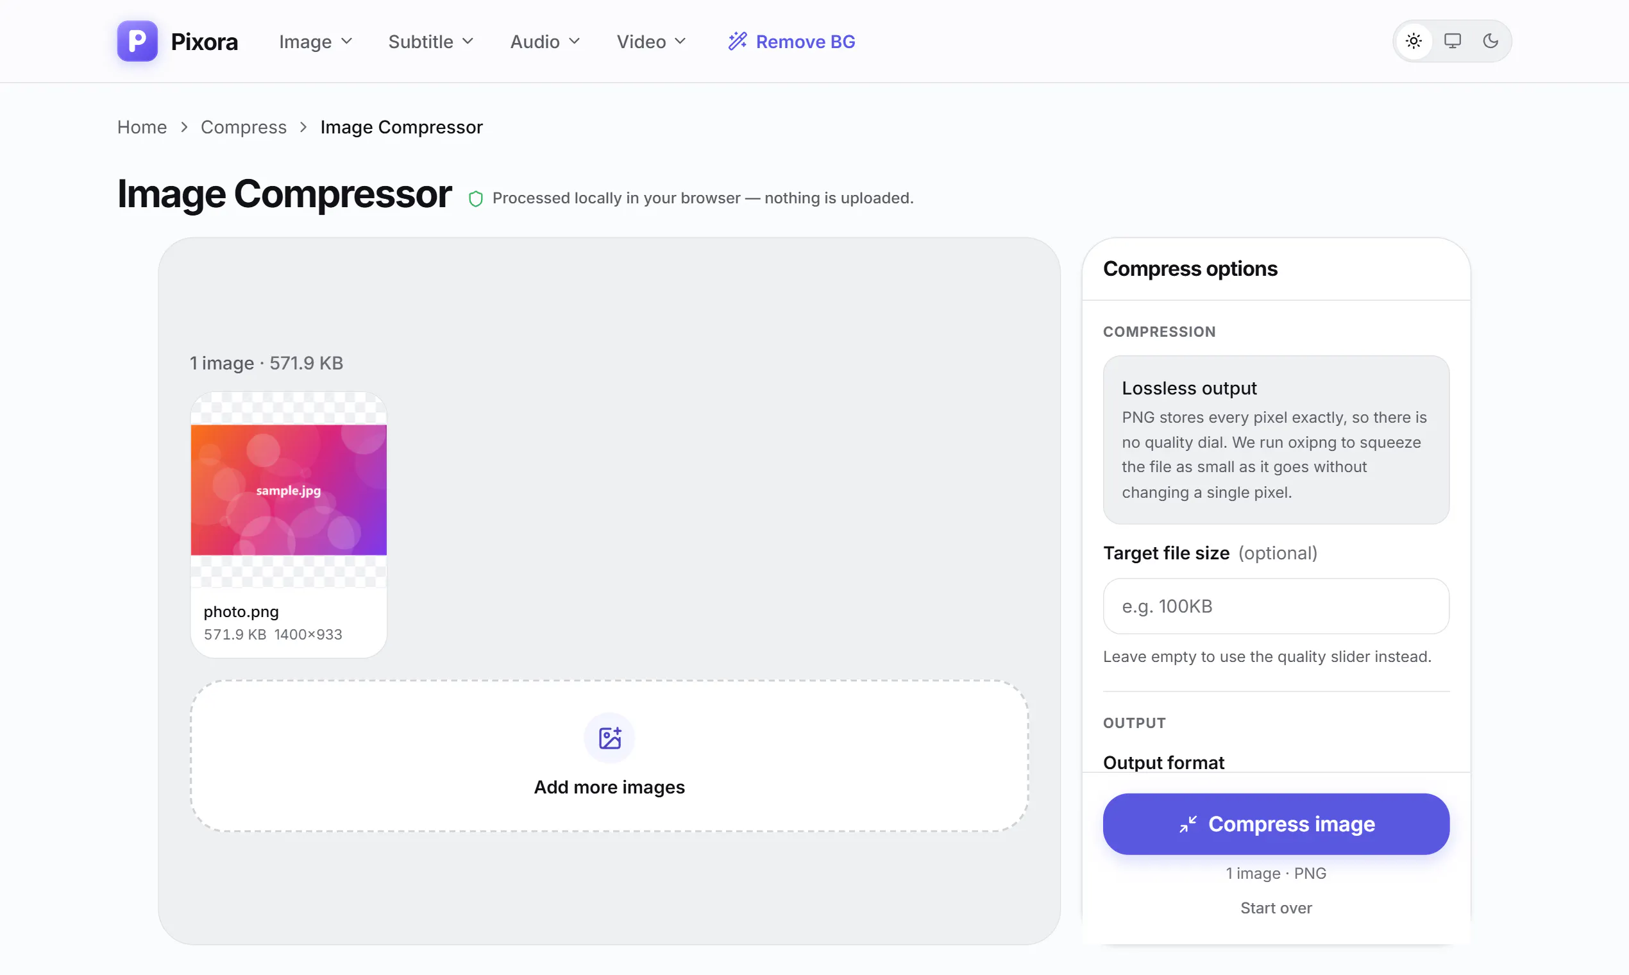The image size is (1629, 975).
Task: Click the '1 image · 571.9 KB' summary
Action: (x=266, y=362)
